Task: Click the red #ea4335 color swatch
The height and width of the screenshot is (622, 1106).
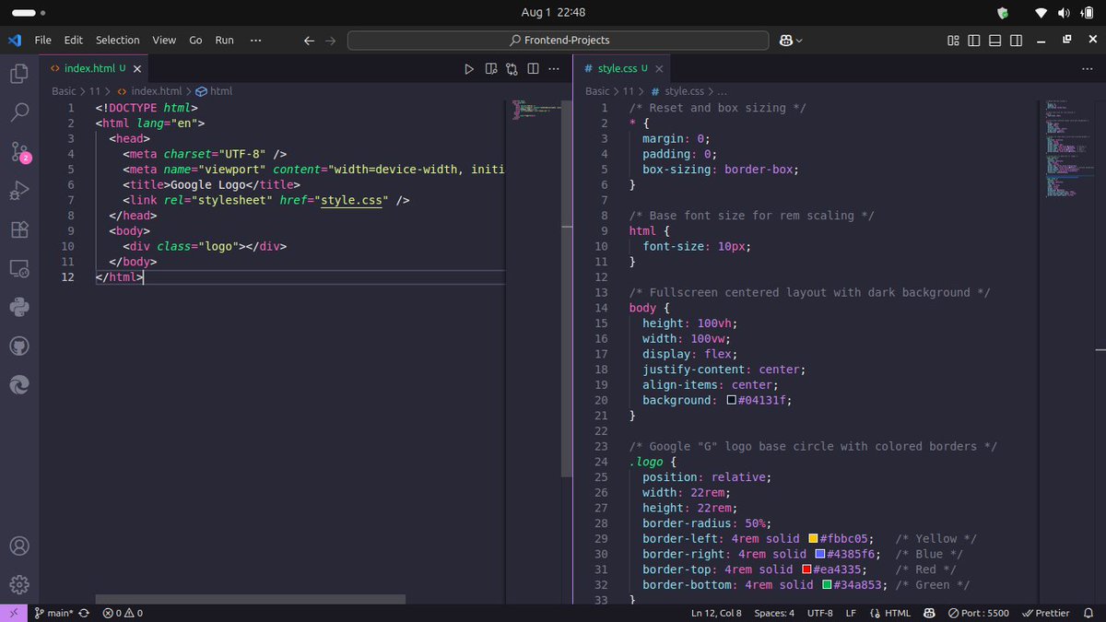Action: [x=806, y=569]
